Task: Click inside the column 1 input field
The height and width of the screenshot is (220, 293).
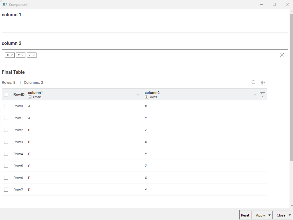Action: click(x=145, y=27)
